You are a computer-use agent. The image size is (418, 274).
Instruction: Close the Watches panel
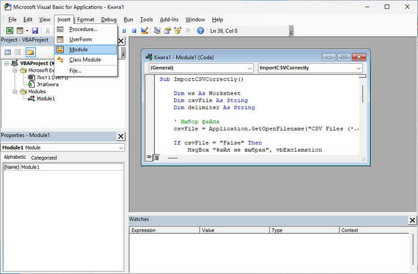(x=412, y=220)
